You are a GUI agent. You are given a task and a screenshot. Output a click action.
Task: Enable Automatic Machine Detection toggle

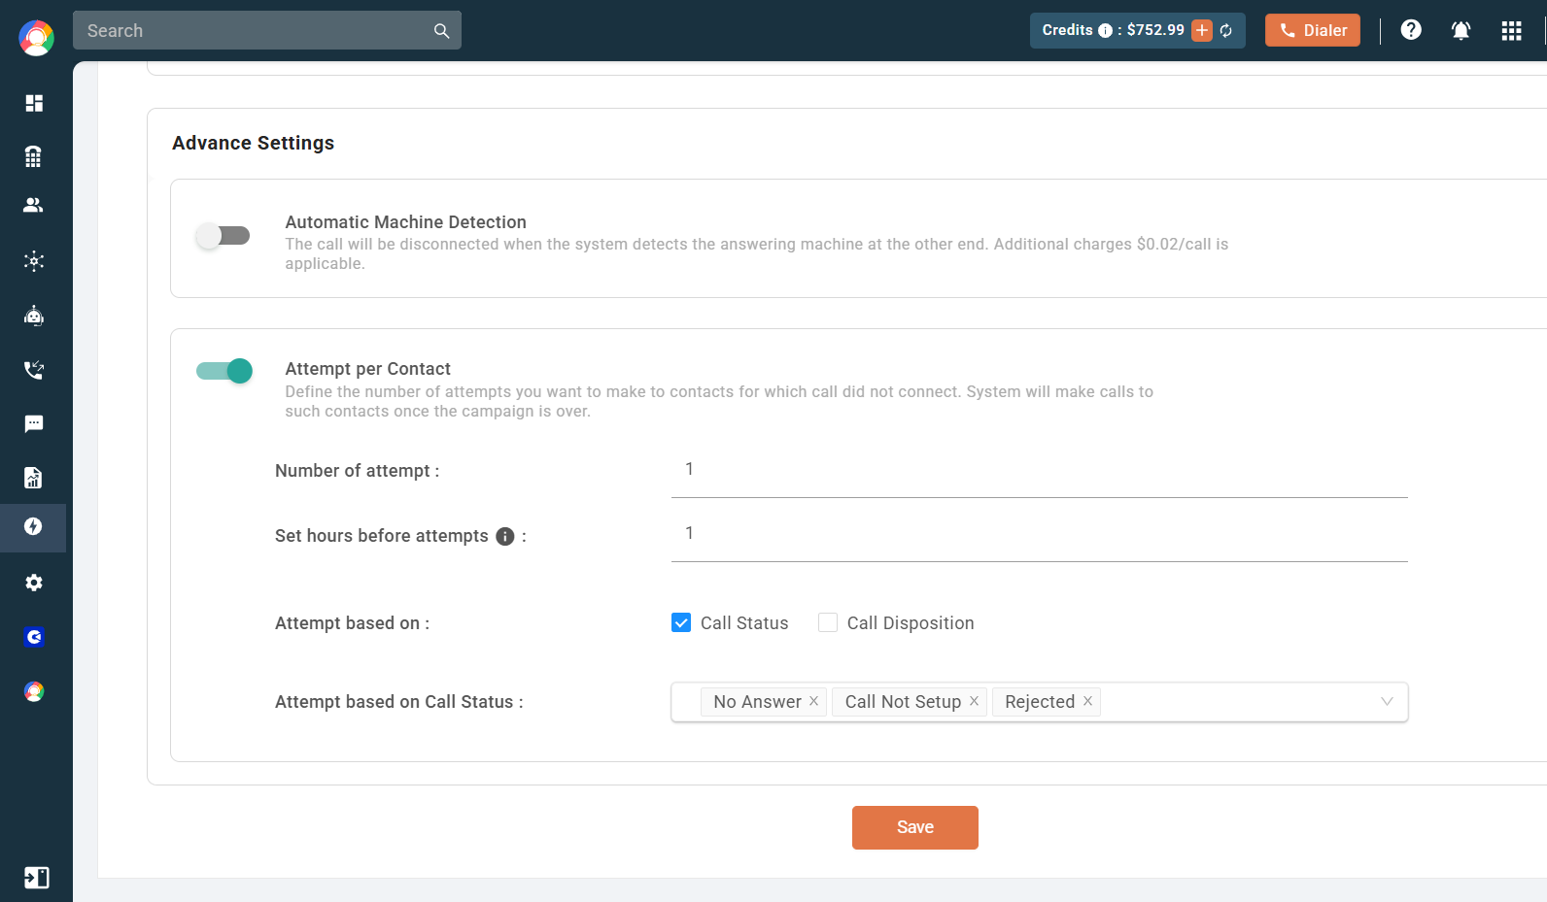coord(223,236)
